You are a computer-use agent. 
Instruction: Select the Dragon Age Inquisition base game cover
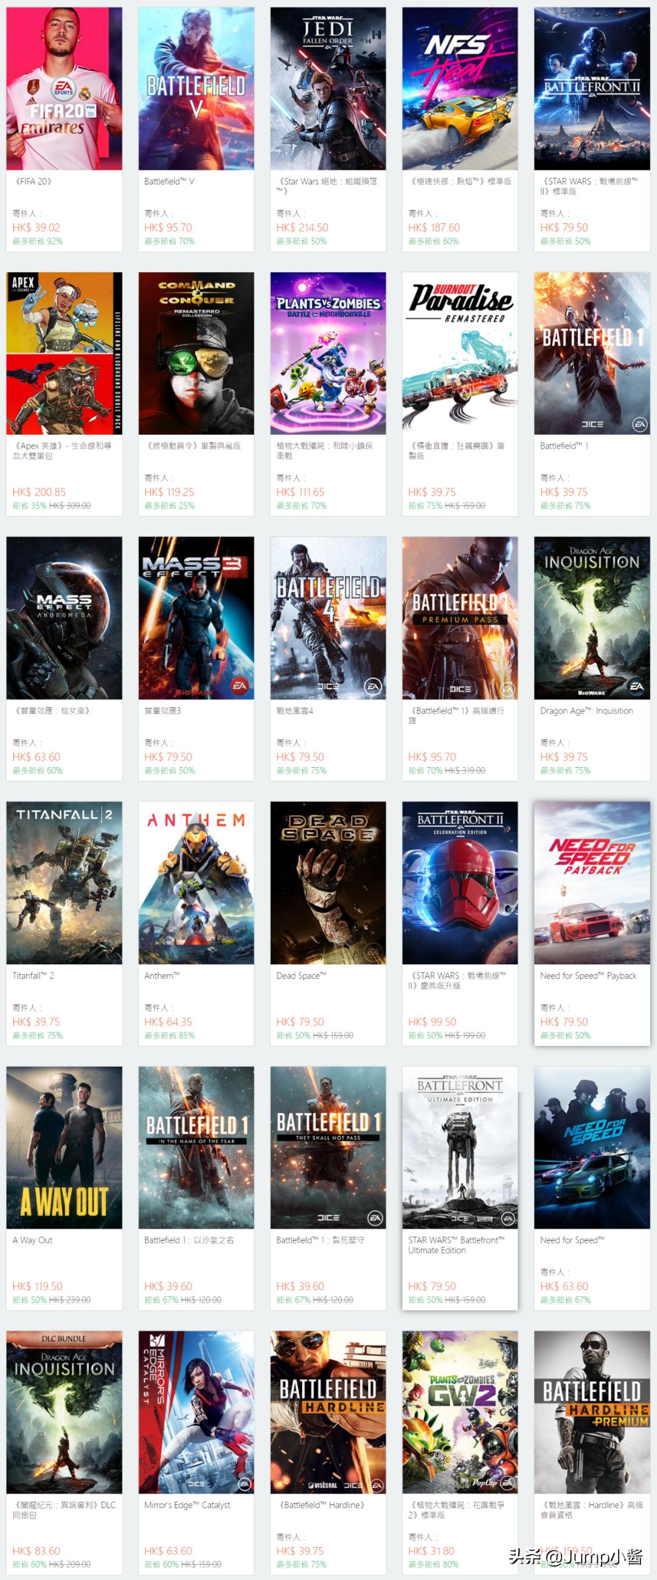592,618
